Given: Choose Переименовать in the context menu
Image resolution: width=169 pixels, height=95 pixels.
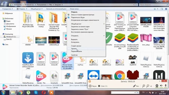Looking at the screenshot, I should [x=76, y=51].
